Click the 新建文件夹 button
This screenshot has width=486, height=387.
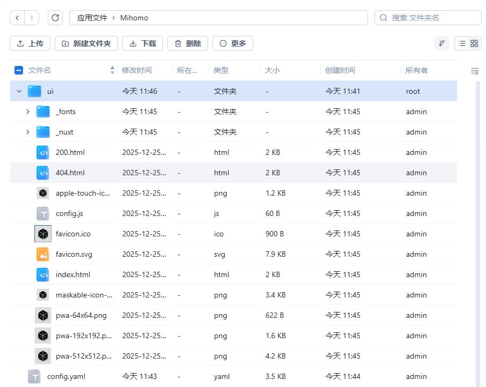click(86, 43)
